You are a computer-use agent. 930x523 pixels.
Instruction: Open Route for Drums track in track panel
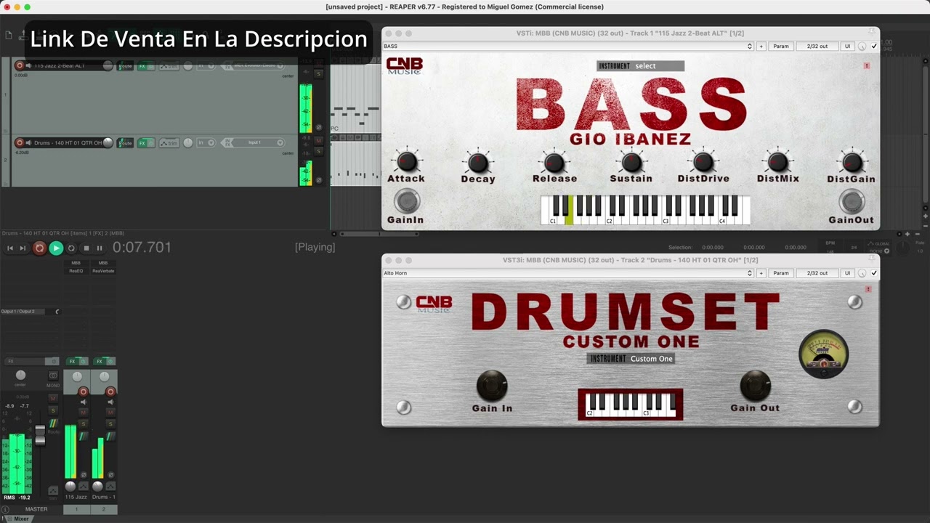pos(125,142)
